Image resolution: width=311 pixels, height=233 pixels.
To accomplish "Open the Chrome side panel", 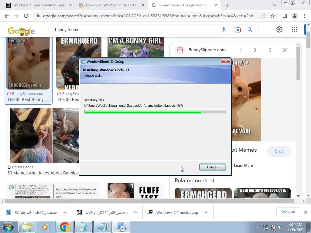I will 285,16.
